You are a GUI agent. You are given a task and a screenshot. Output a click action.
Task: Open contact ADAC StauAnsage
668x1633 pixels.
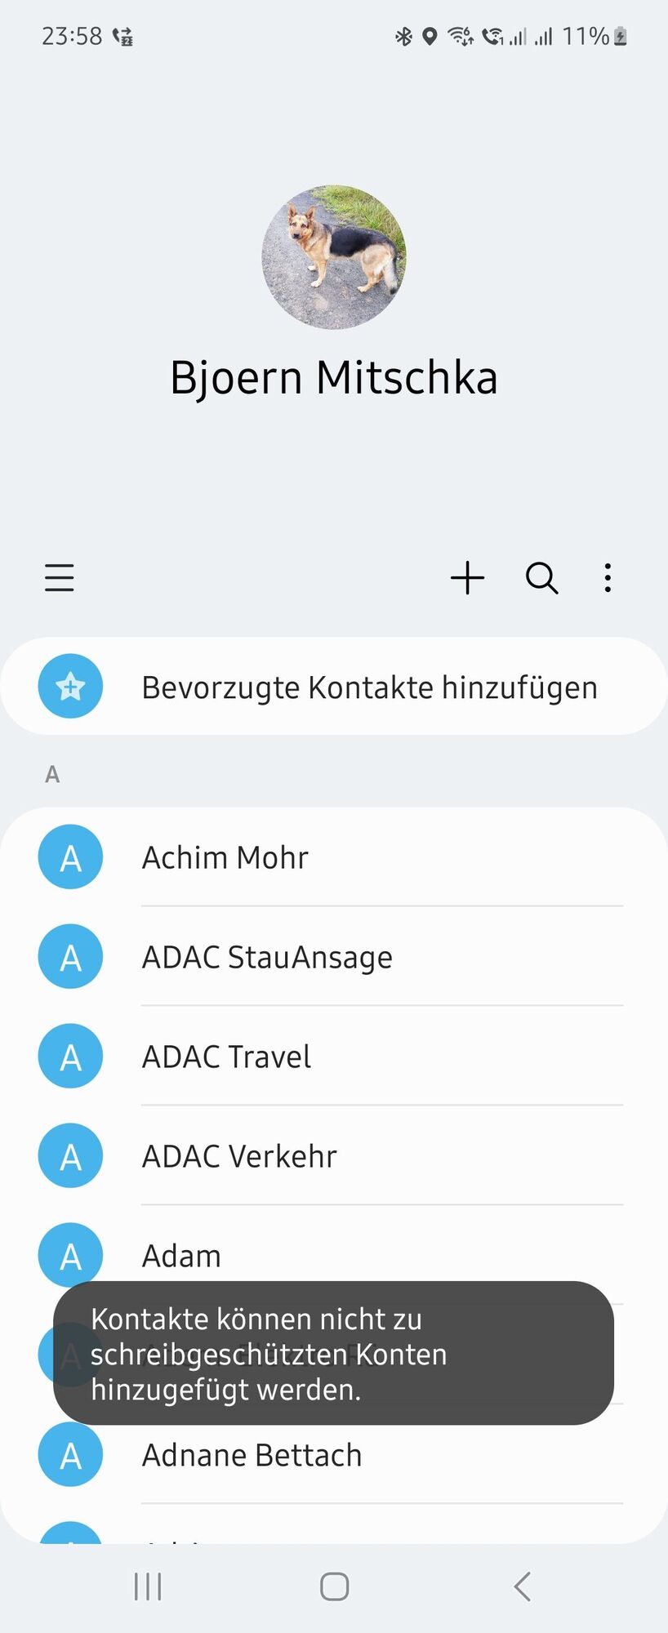[x=267, y=957]
